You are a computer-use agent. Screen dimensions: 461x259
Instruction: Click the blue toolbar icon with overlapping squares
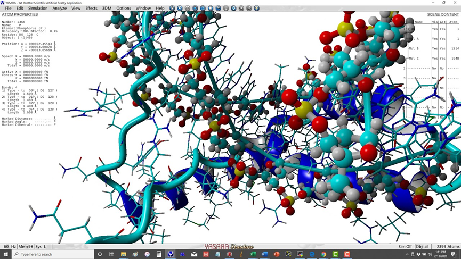203,8
